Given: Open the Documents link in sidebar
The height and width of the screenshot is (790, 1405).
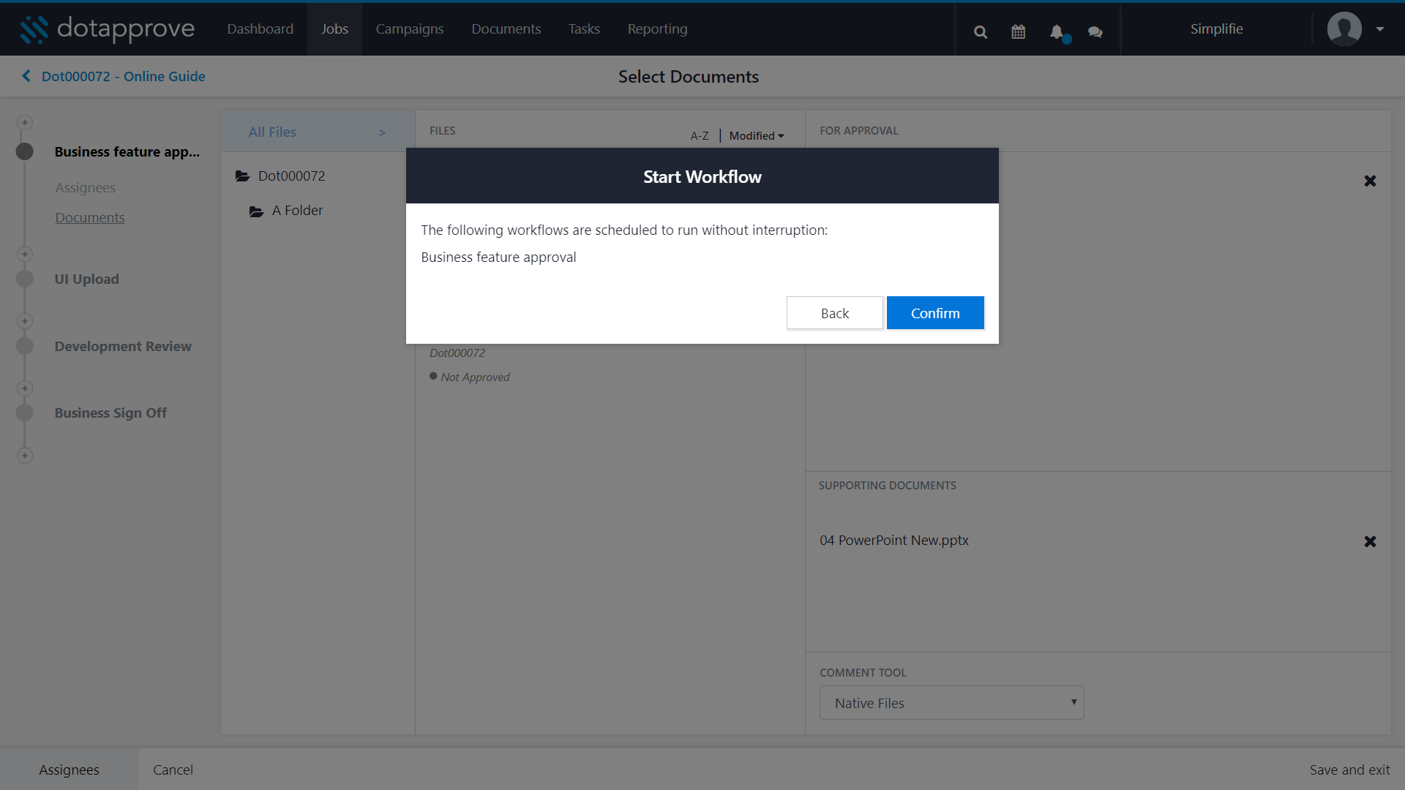Looking at the screenshot, I should click(x=90, y=217).
